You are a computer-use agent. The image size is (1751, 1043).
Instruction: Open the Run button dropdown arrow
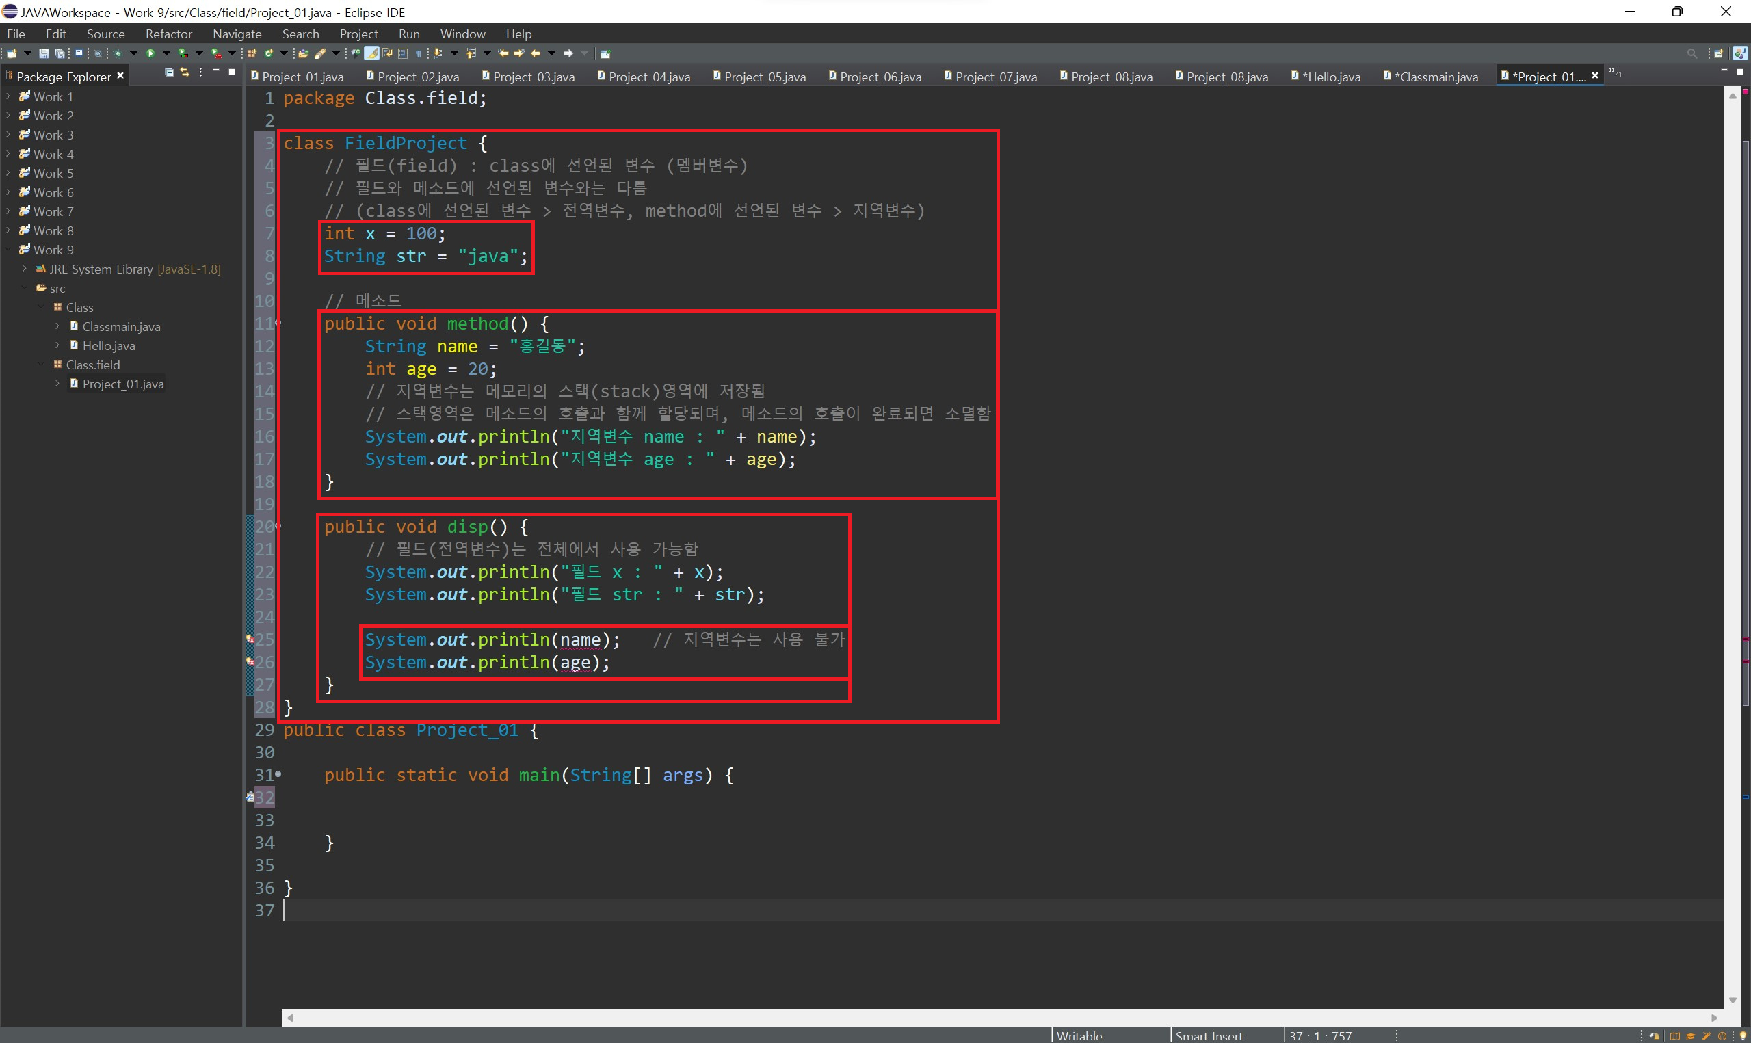click(x=166, y=53)
